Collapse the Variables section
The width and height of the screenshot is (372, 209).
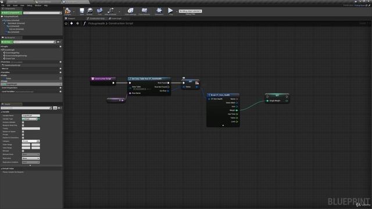(1, 73)
